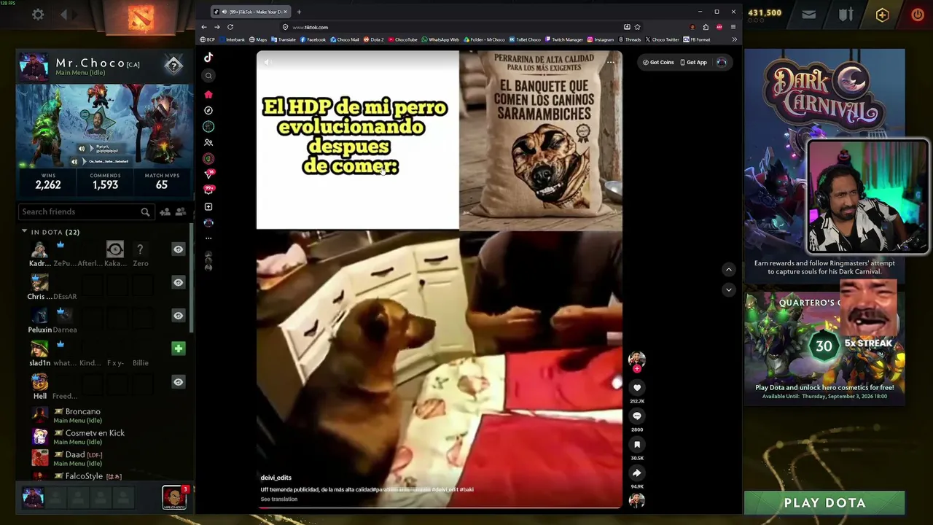Show more bookmarks chevron in browser
Screen dimensions: 933x525
pyautogui.click(x=734, y=39)
